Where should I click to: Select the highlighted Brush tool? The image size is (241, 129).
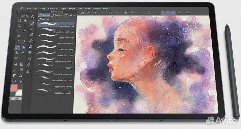click(x=17, y=47)
